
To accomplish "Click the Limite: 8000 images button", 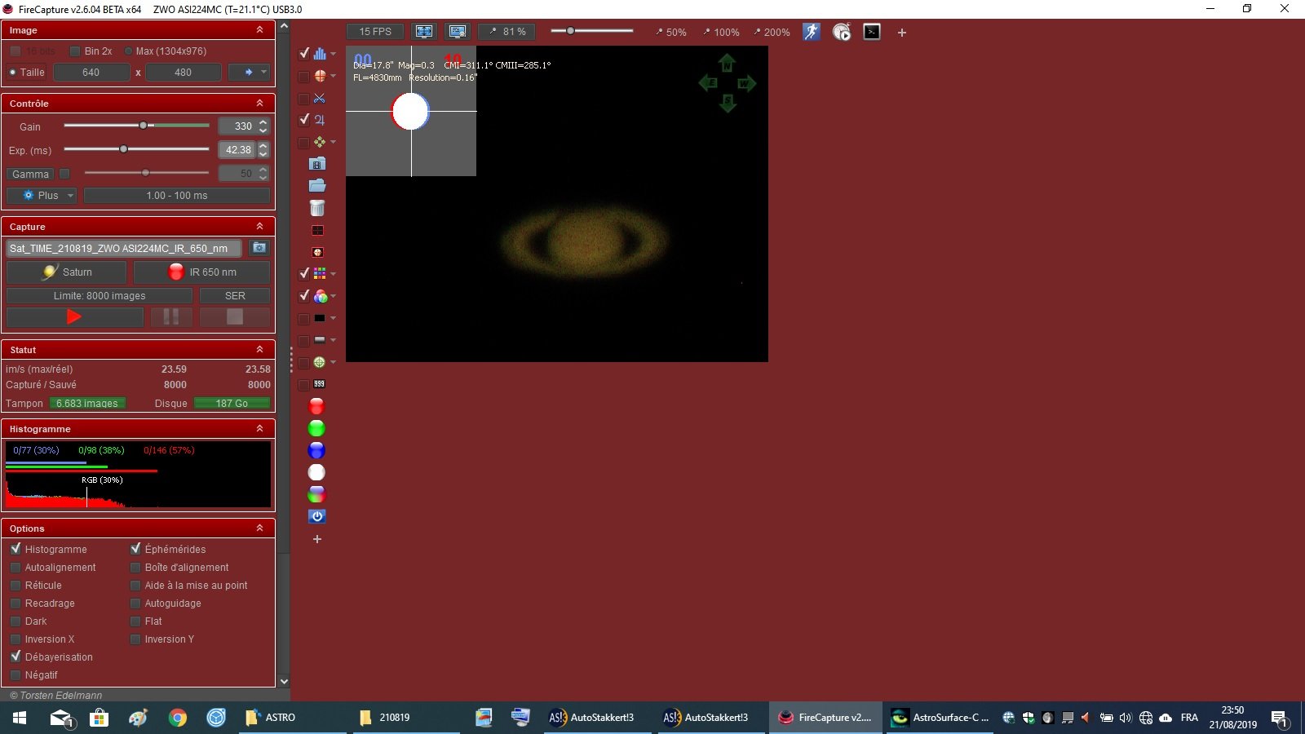I will coord(100,296).
